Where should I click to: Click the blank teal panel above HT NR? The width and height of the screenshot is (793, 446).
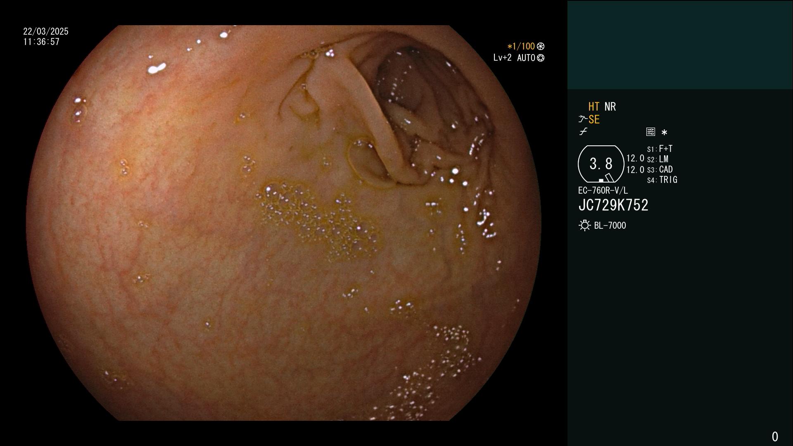click(x=680, y=45)
